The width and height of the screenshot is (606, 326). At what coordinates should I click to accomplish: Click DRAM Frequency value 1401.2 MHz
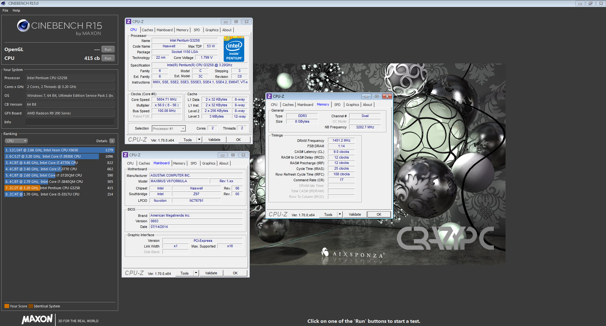[341, 141]
